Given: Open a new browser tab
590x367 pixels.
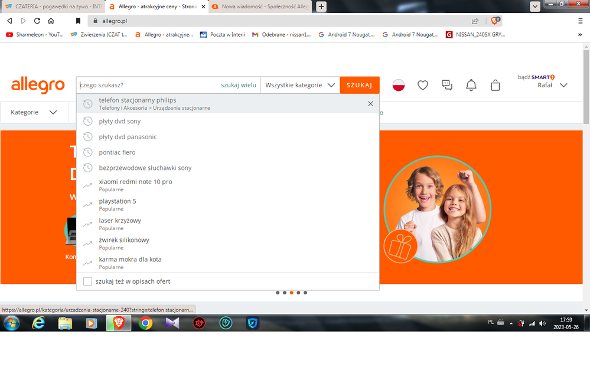Looking at the screenshot, I should coord(321,6).
